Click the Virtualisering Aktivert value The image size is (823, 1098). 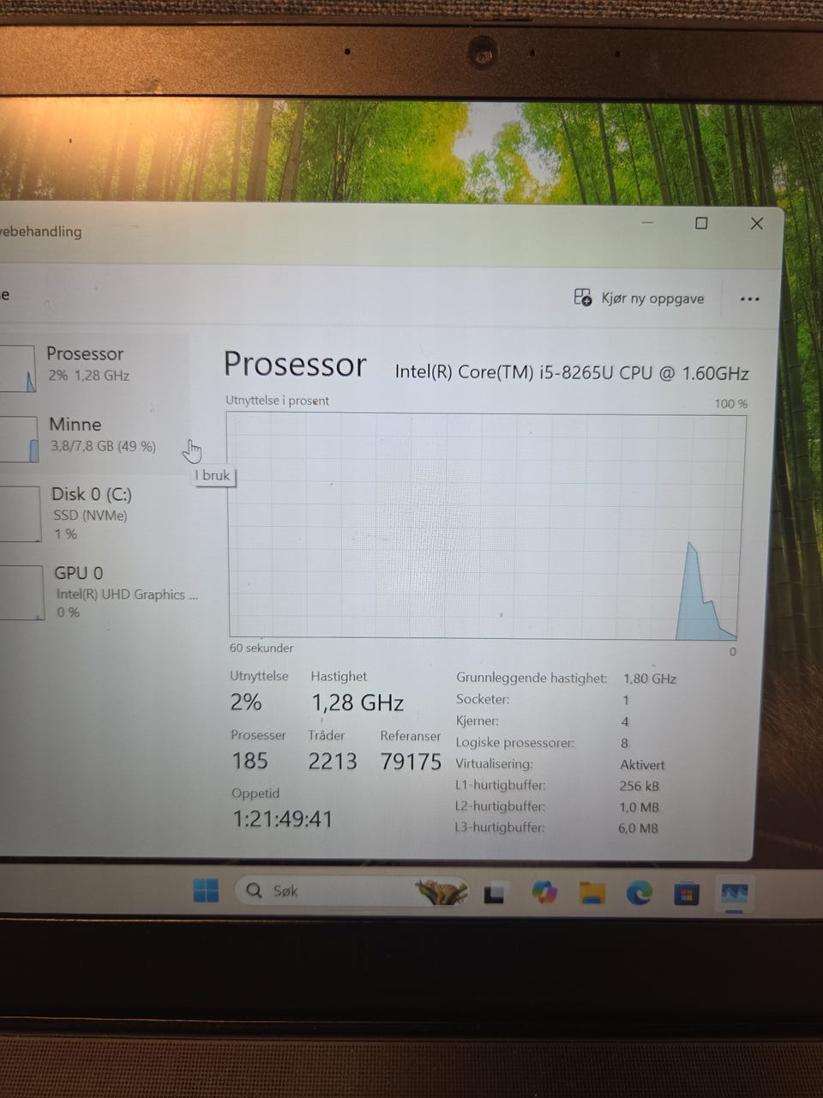(642, 764)
